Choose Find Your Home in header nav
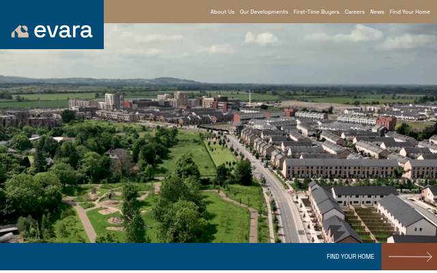 tap(410, 12)
